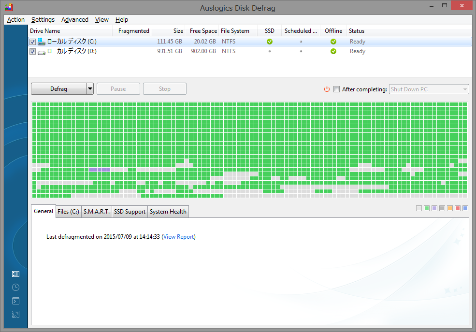Click the SSD icon in left sidebar
Viewport: 476px width, 332px height.
(x=15, y=314)
